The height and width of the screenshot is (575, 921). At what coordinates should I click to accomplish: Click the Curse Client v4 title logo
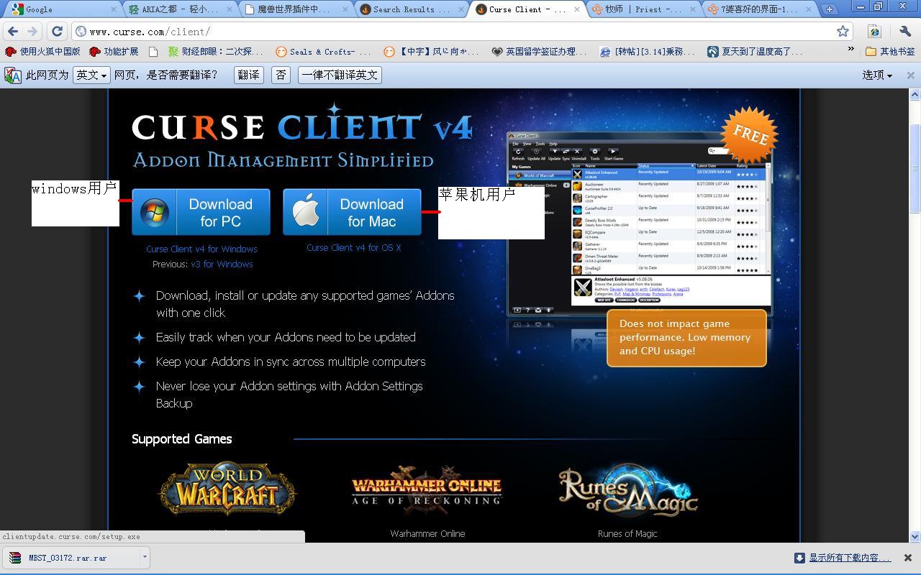click(302, 126)
